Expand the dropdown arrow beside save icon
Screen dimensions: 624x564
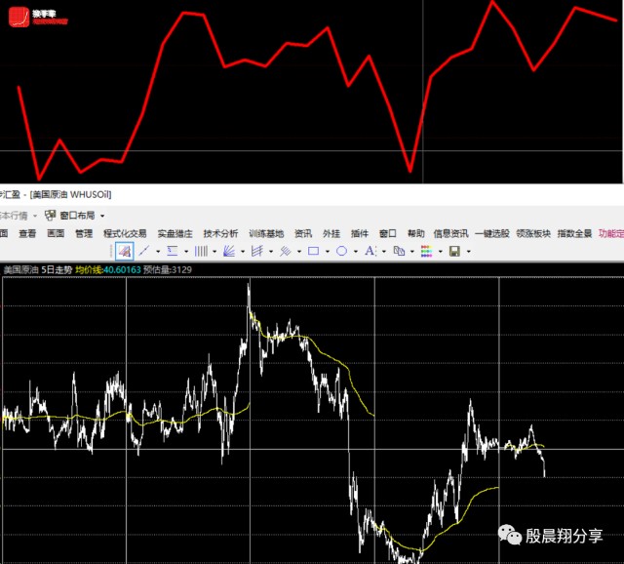tap(468, 252)
